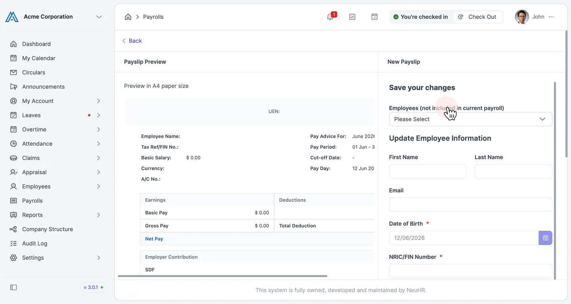Expand the Overtime submenu chevron
This screenshot has height=304, width=571.
click(x=98, y=129)
